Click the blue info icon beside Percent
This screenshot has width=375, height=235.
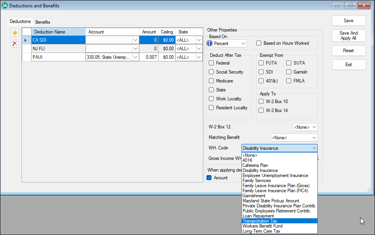pos(210,43)
